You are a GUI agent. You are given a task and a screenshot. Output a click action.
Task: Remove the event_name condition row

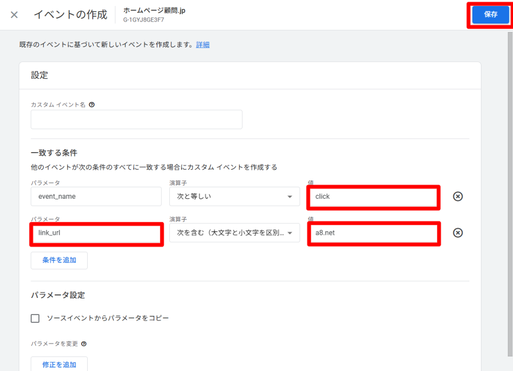[x=457, y=196]
